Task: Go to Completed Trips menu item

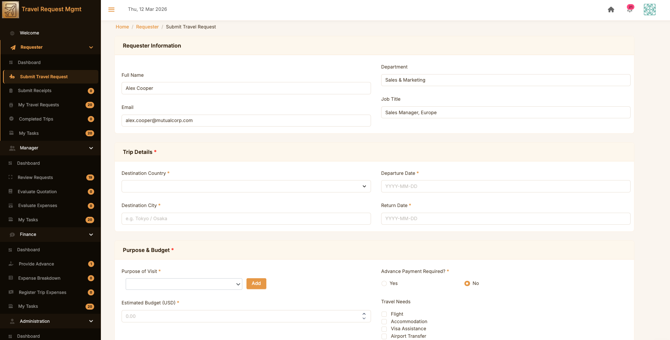Action: pos(36,119)
